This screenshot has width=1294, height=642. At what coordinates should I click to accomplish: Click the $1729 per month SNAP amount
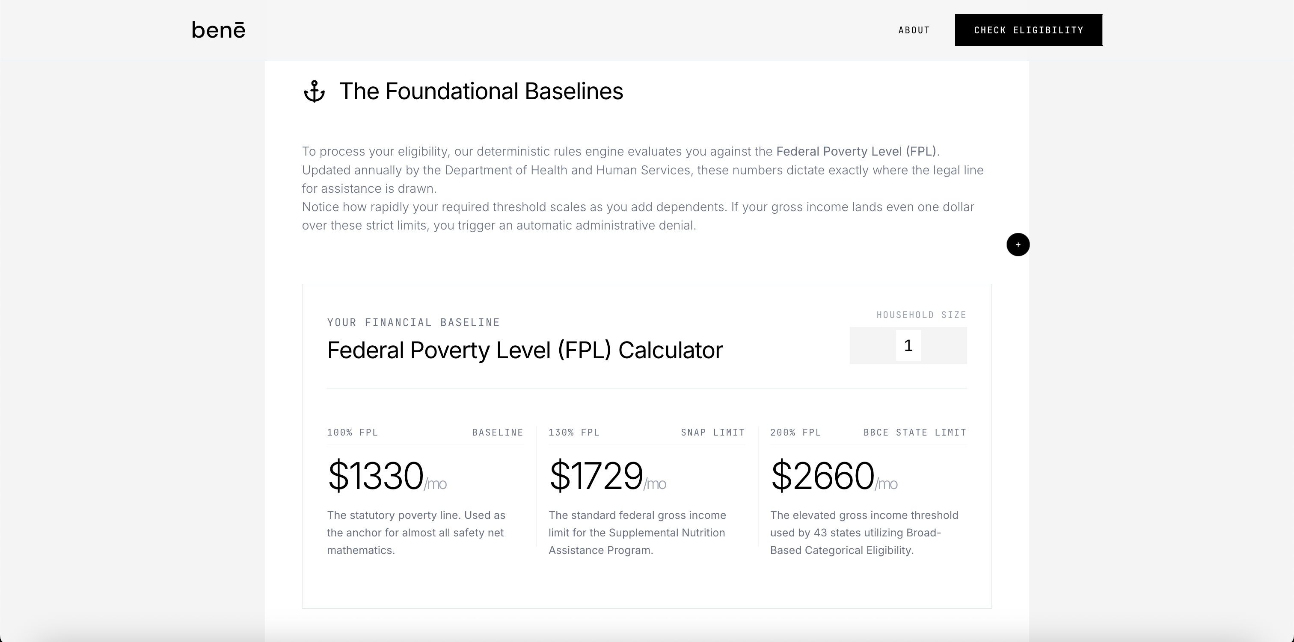tap(607, 475)
